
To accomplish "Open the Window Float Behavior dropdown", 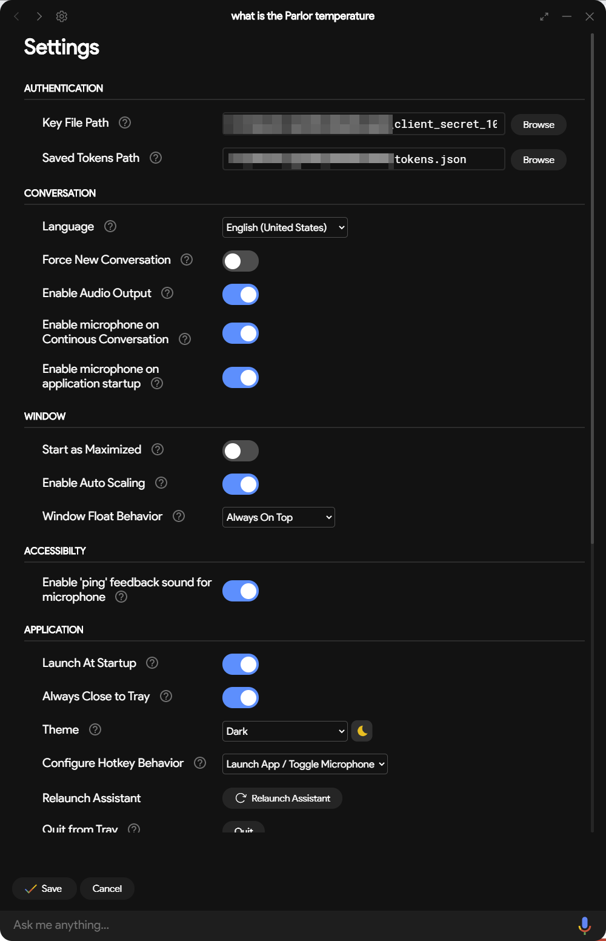I will pos(278,517).
